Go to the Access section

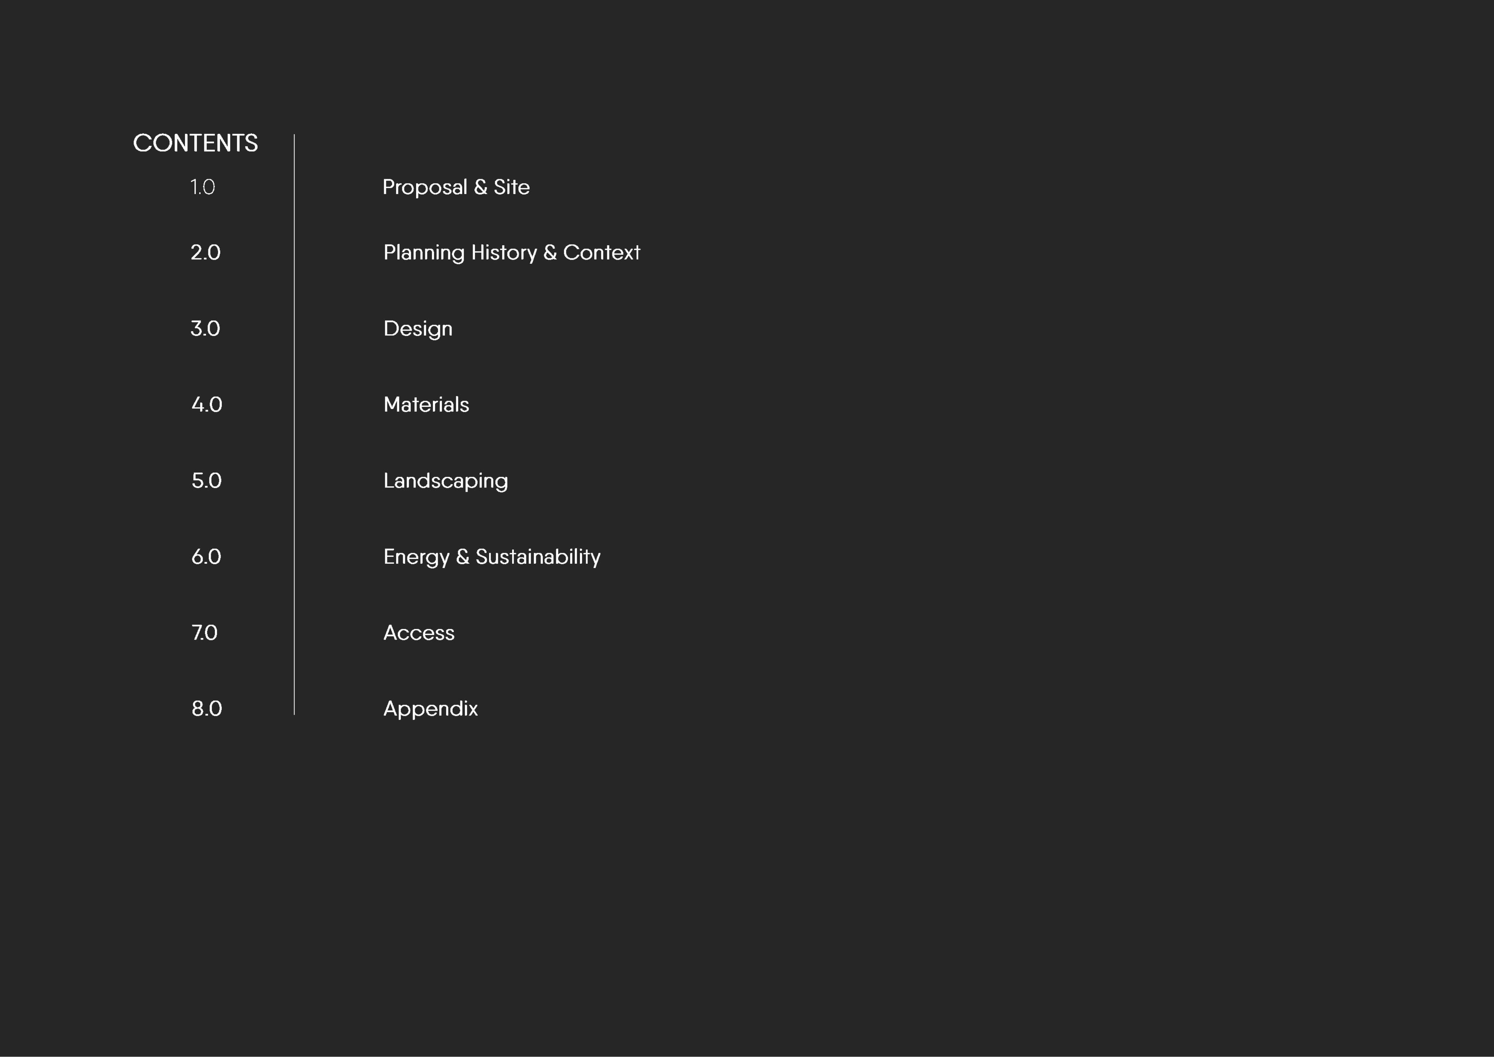point(419,633)
